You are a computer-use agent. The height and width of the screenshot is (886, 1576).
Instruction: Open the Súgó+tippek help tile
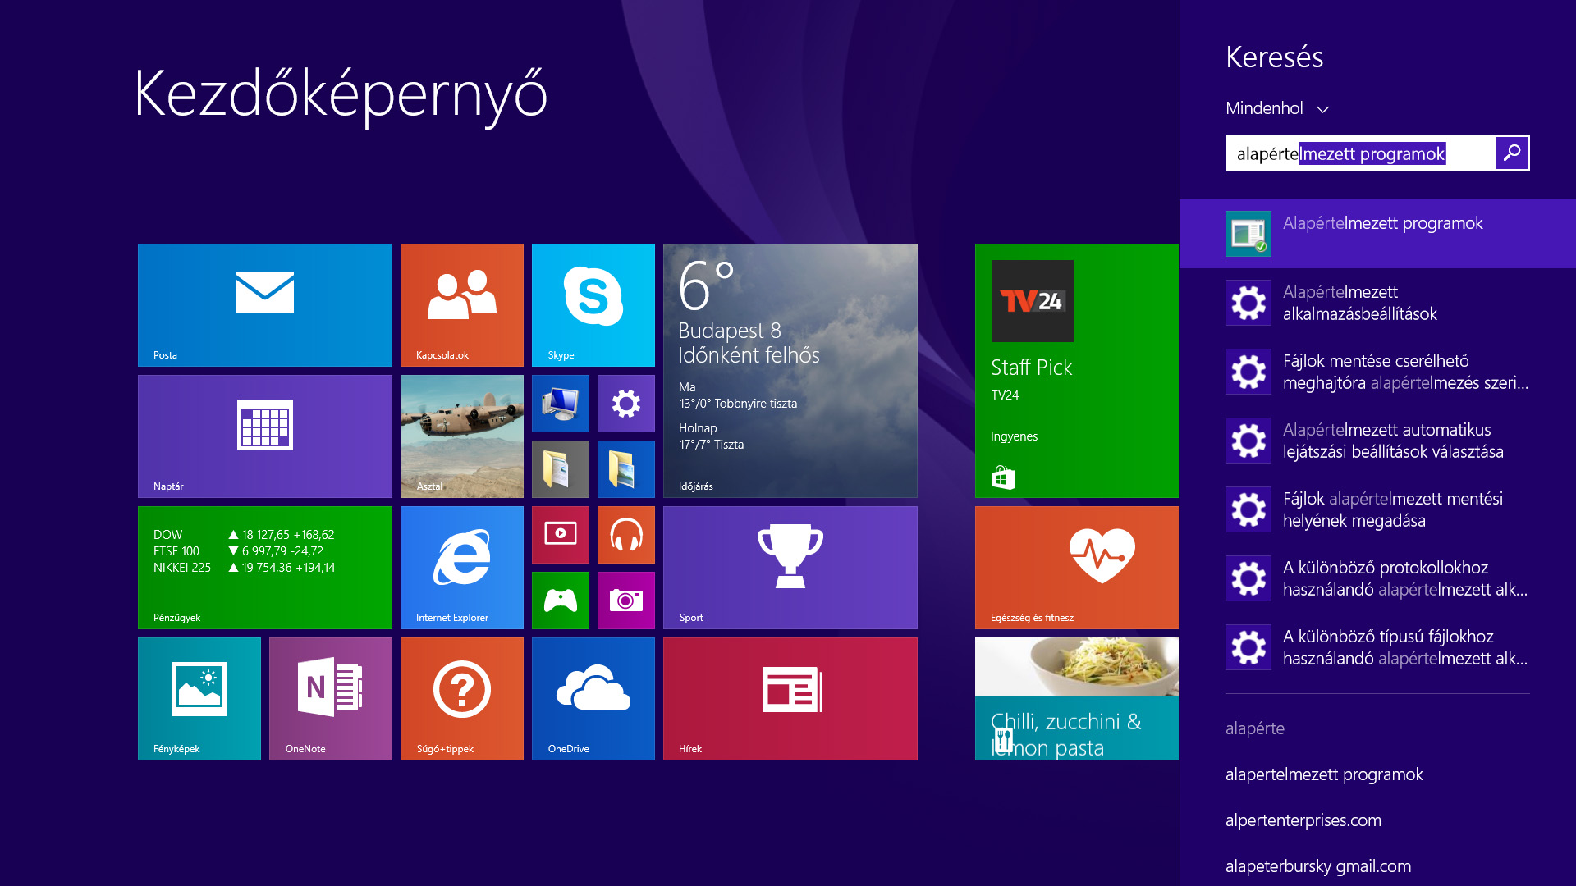pos(461,698)
